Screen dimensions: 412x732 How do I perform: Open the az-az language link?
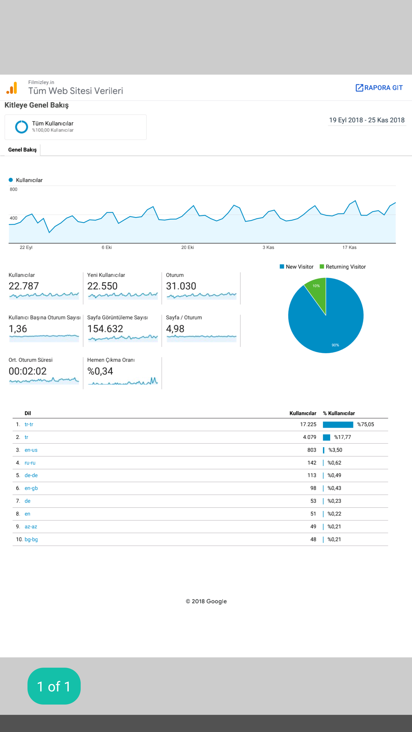[31, 527]
